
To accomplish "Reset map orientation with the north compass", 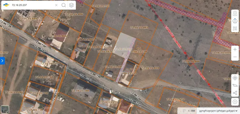I will 235,21.
